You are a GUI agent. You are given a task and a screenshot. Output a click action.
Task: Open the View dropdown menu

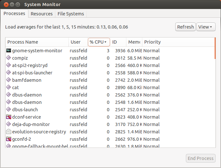206,27
